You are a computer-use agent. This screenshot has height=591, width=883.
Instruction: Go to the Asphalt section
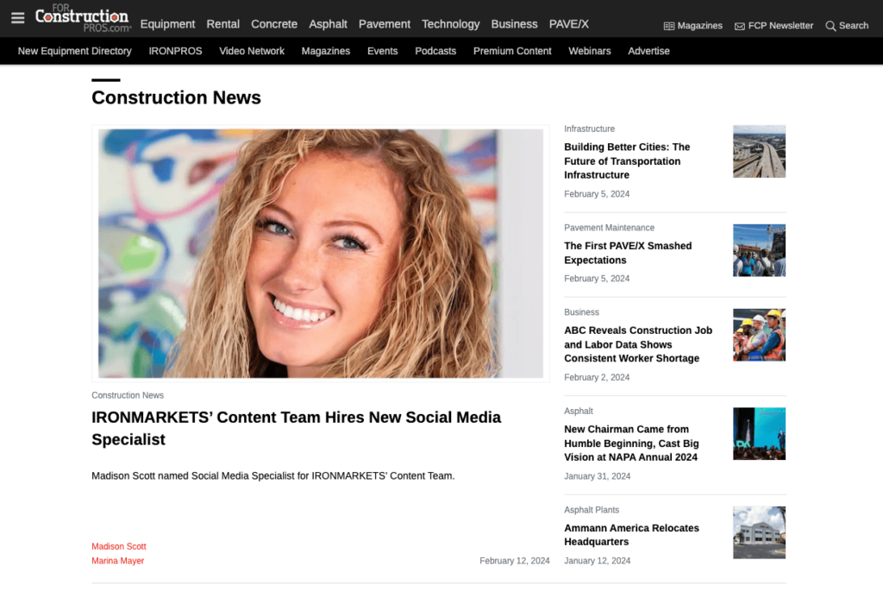tap(328, 24)
